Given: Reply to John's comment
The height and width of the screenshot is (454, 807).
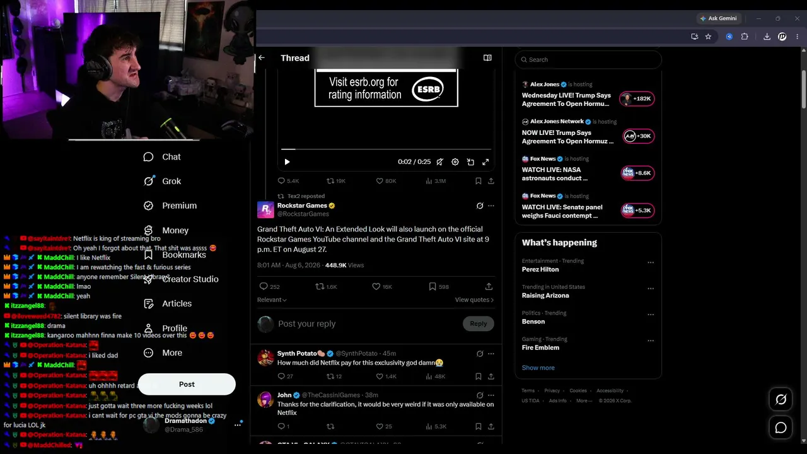Looking at the screenshot, I should (284, 426).
